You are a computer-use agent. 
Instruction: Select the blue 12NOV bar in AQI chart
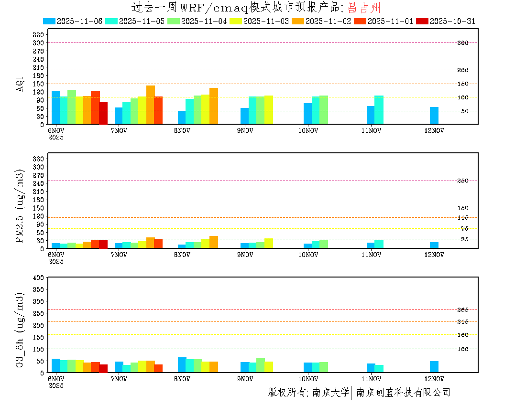tap(434, 116)
